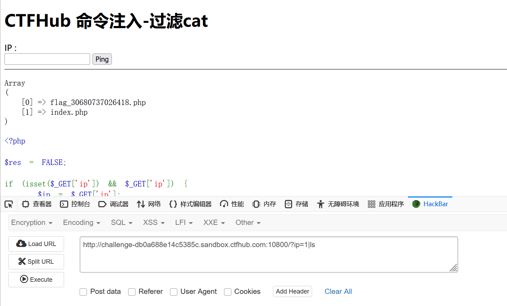507x306 pixels.
Task: Enable the User Agent checkbox
Action: [x=174, y=292]
